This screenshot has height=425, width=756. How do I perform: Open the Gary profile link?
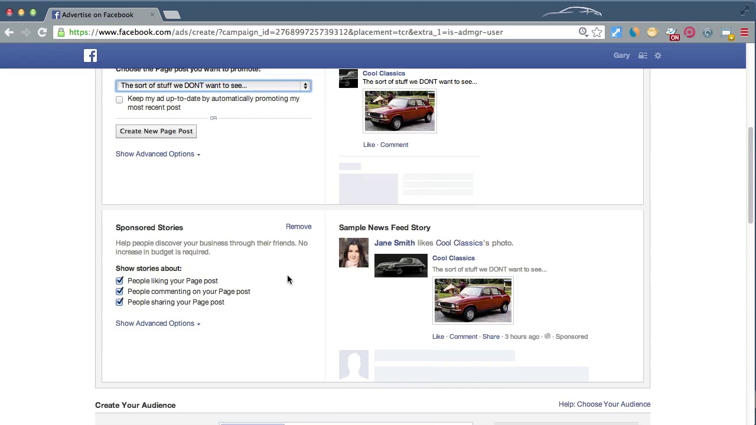621,55
